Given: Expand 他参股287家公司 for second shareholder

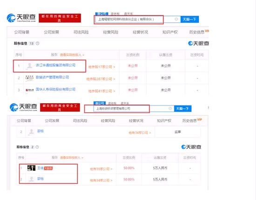Looking at the screenshot, I should 101,79.
